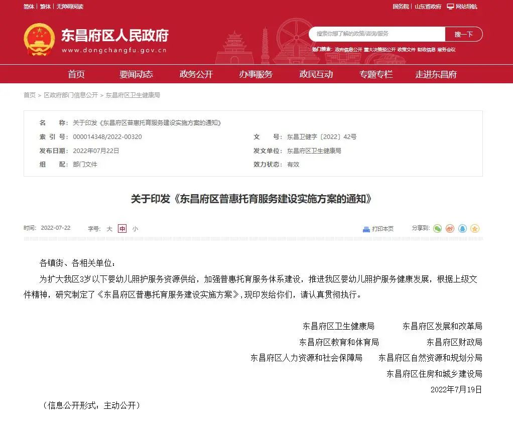The width and height of the screenshot is (513, 448).
Task: Click signatory 东昌府区人力资源和社会保障局
Action: [307, 358]
